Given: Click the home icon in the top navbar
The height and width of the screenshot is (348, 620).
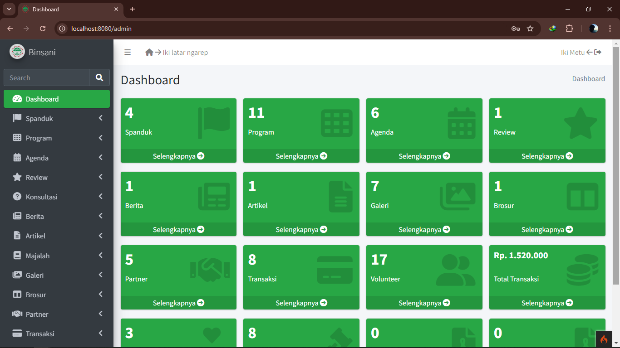Looking at the screenshot, I should pos(149,52).
